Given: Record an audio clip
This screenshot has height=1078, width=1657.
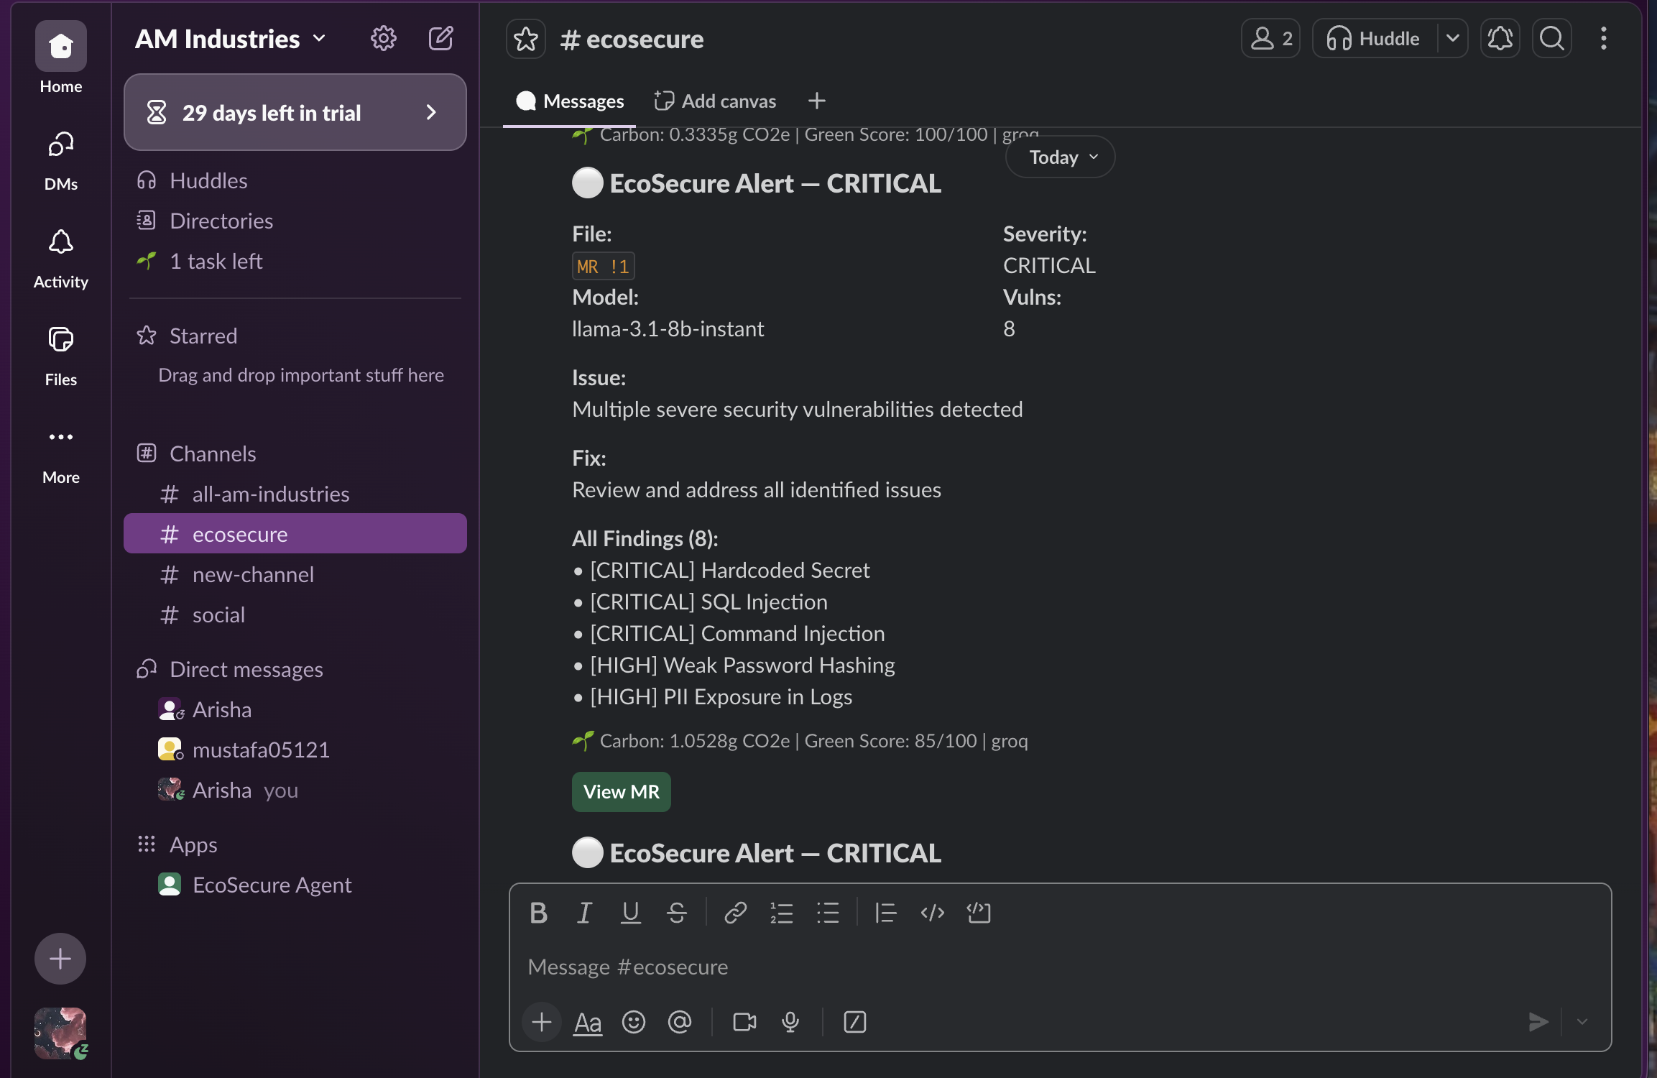Looking at the screenshot, I should [790, 1022].
